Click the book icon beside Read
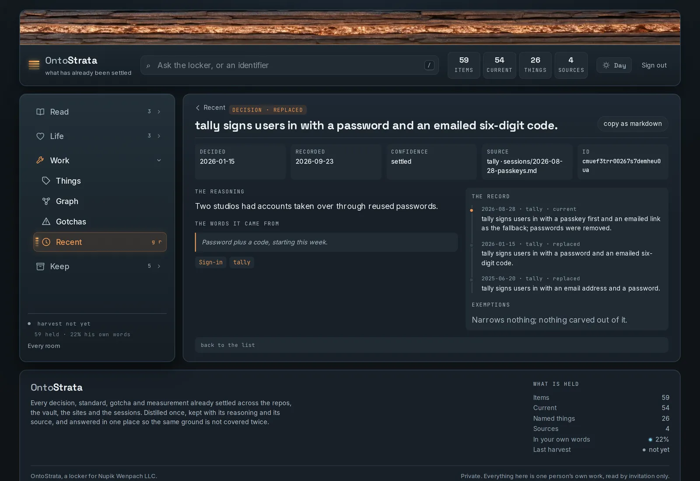 [40, 112]
